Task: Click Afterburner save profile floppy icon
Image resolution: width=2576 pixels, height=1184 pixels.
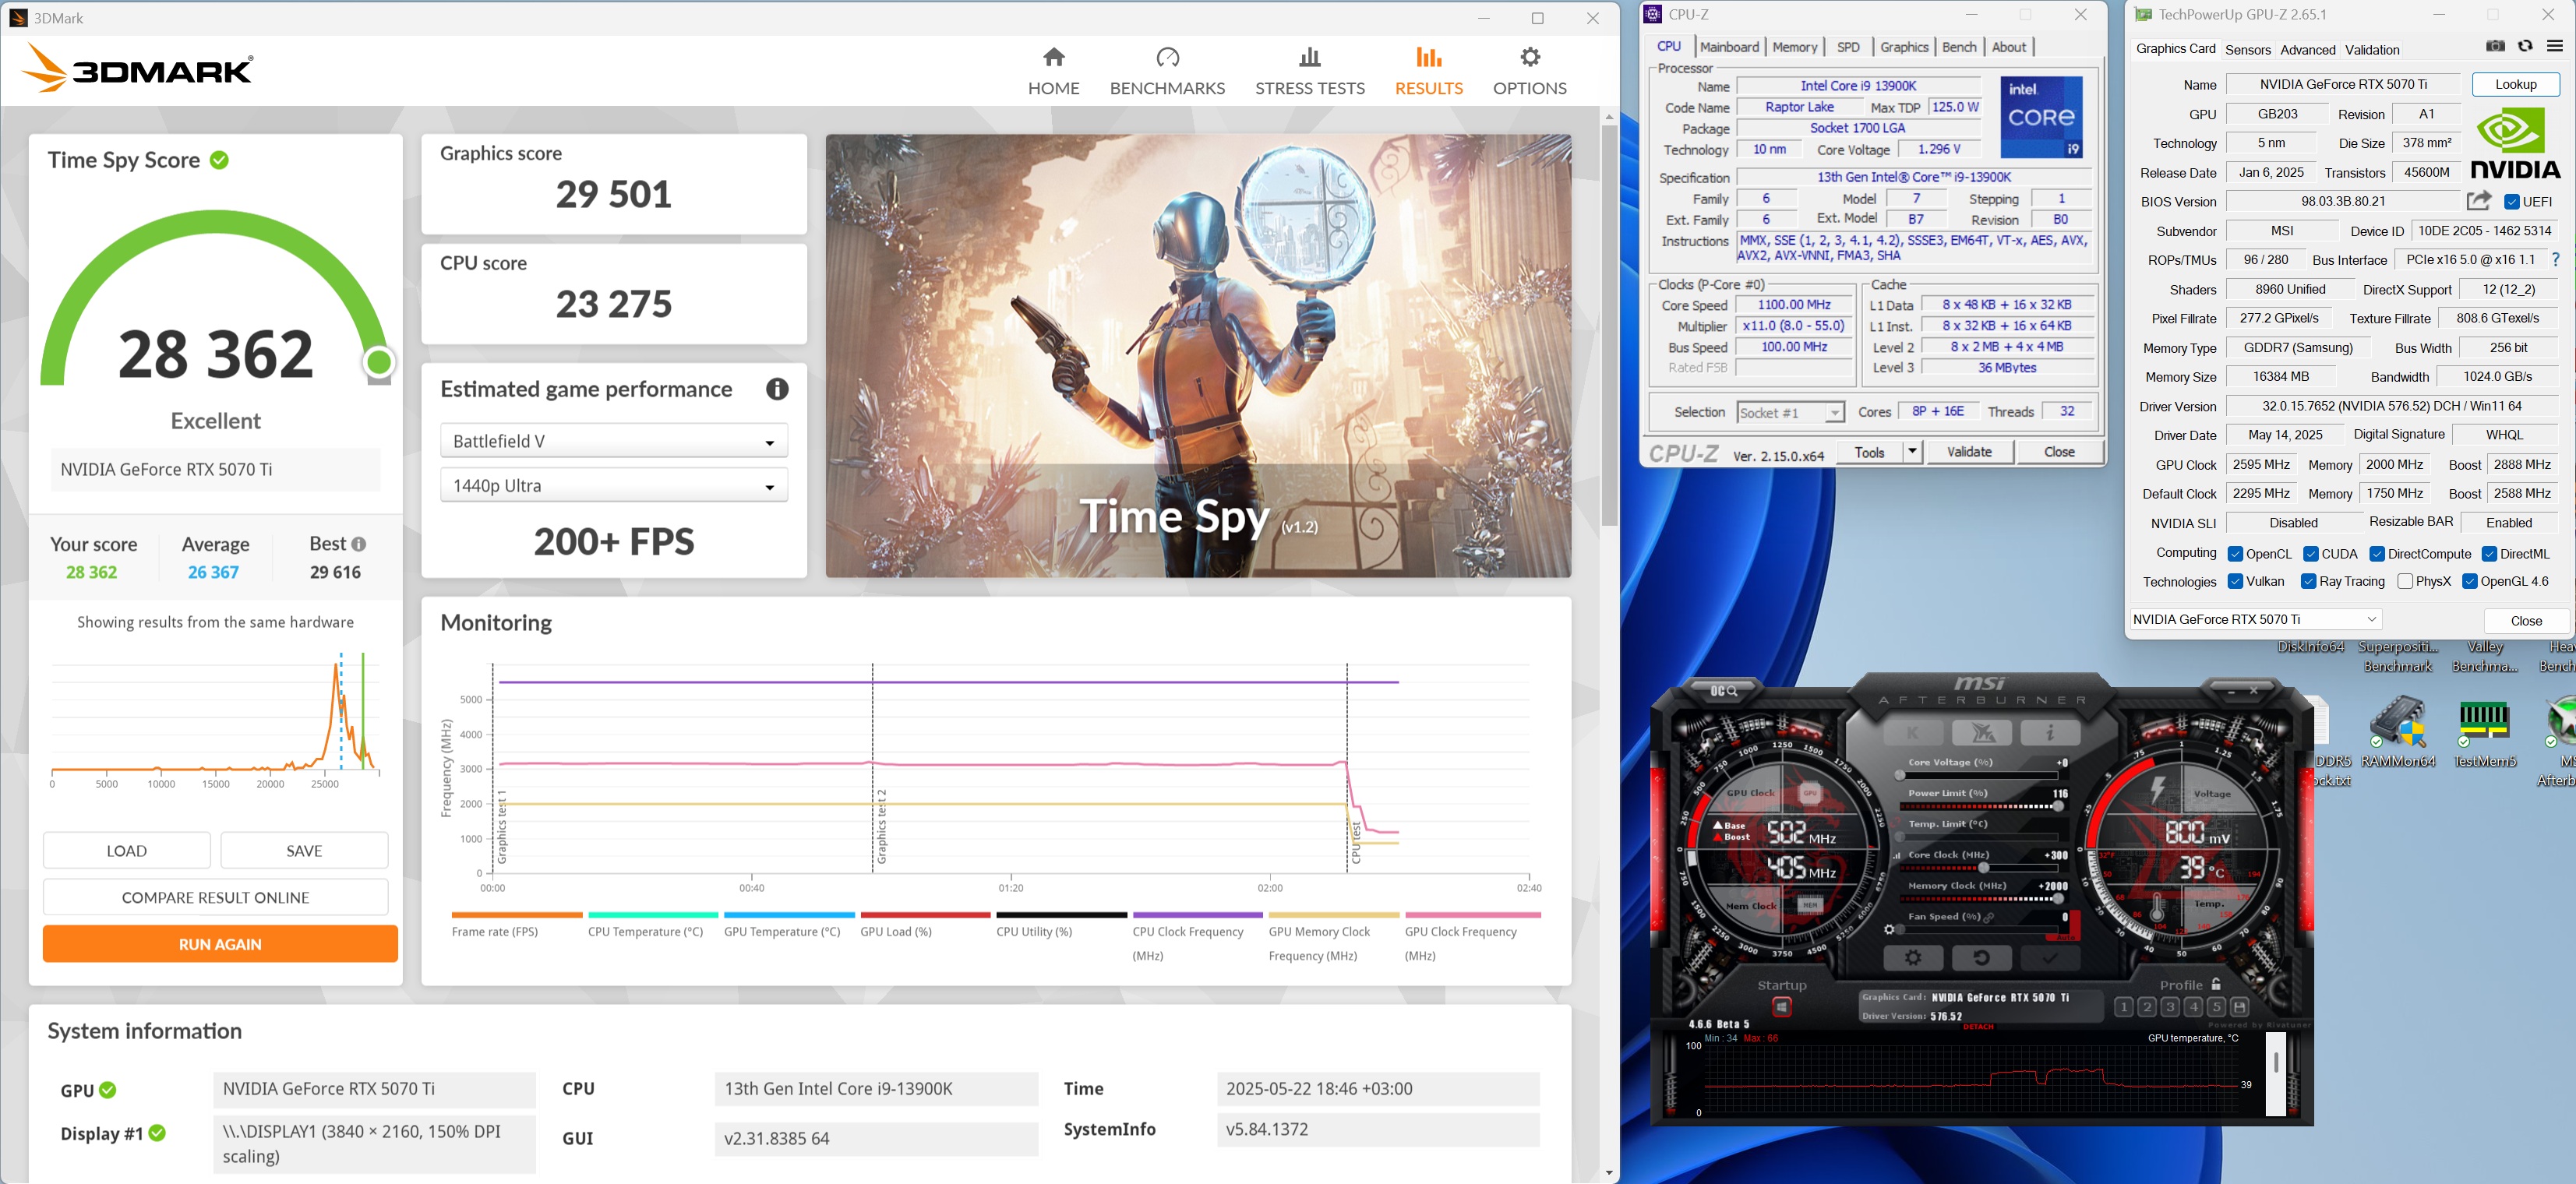Action: click(2239, 1007)
